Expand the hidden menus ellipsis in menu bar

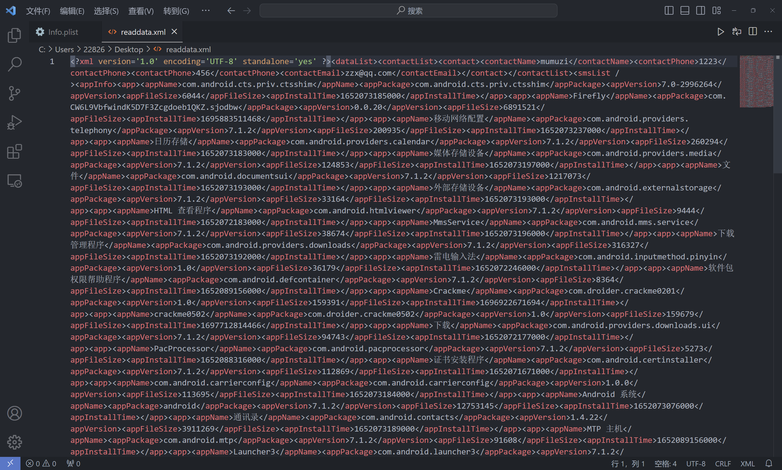[x=205, y=10]
